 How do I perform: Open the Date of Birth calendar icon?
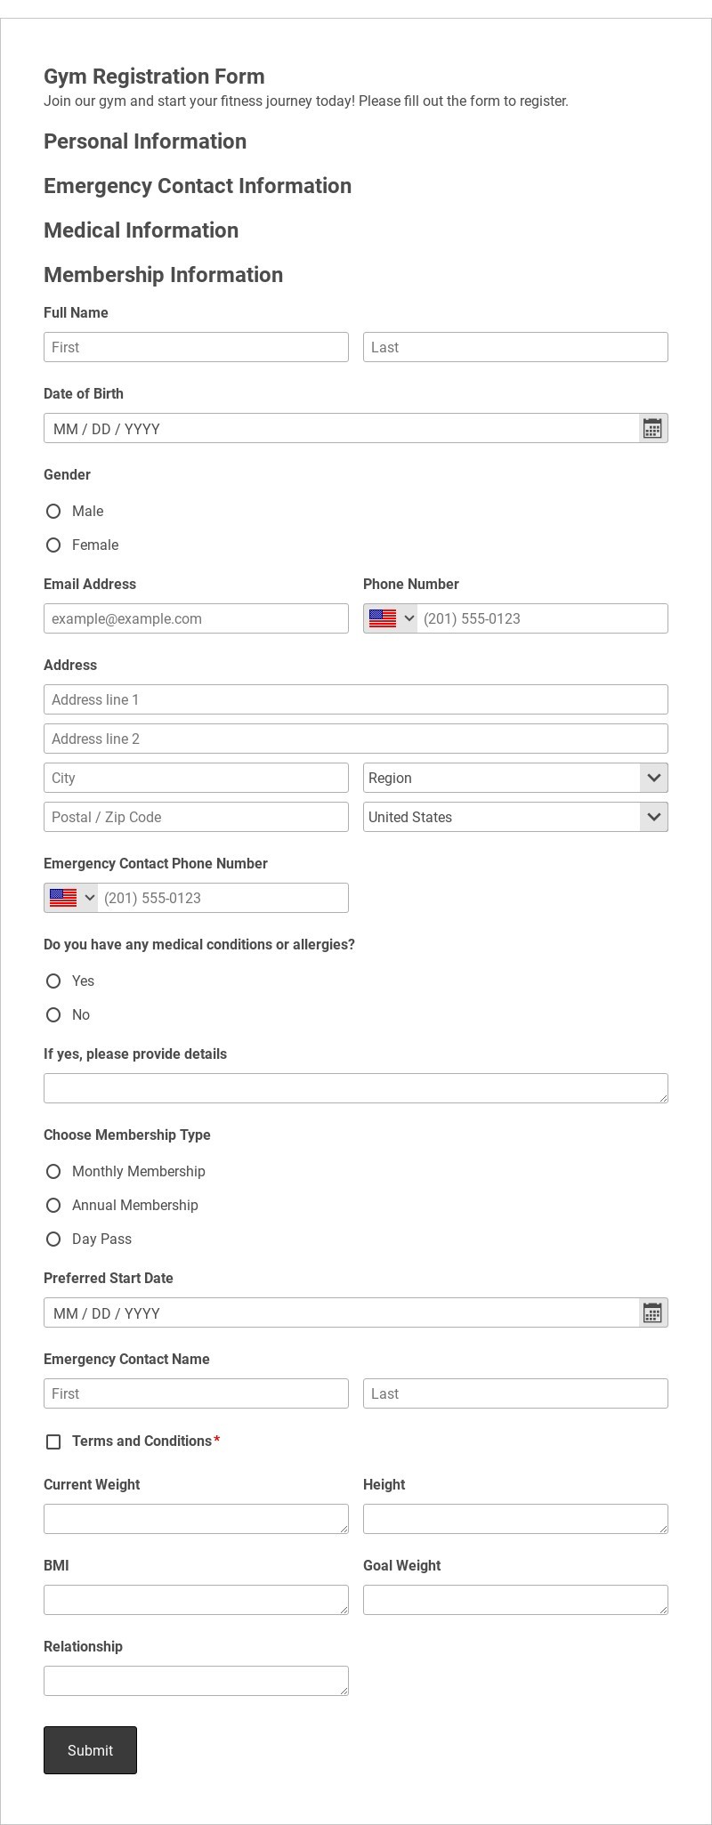click(x=652, y=428)
